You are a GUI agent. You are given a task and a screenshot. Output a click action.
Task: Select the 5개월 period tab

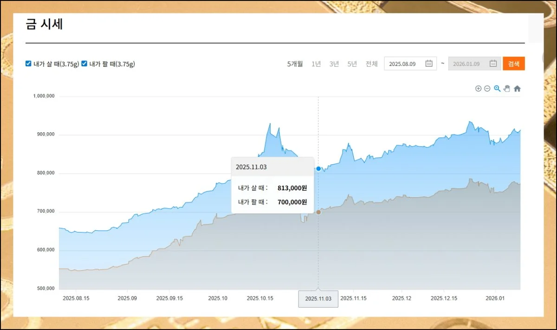(295, 64)
